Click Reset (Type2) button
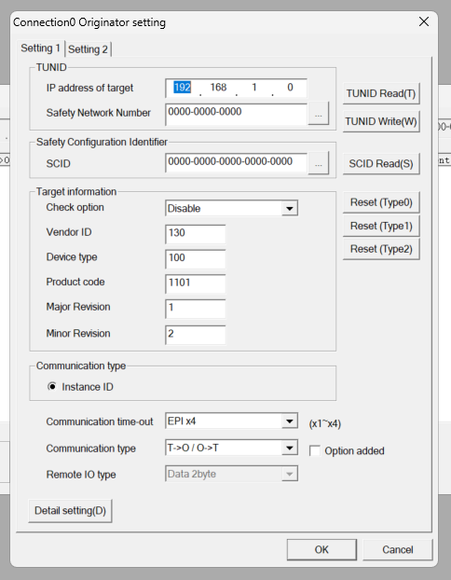 point(381,249)
